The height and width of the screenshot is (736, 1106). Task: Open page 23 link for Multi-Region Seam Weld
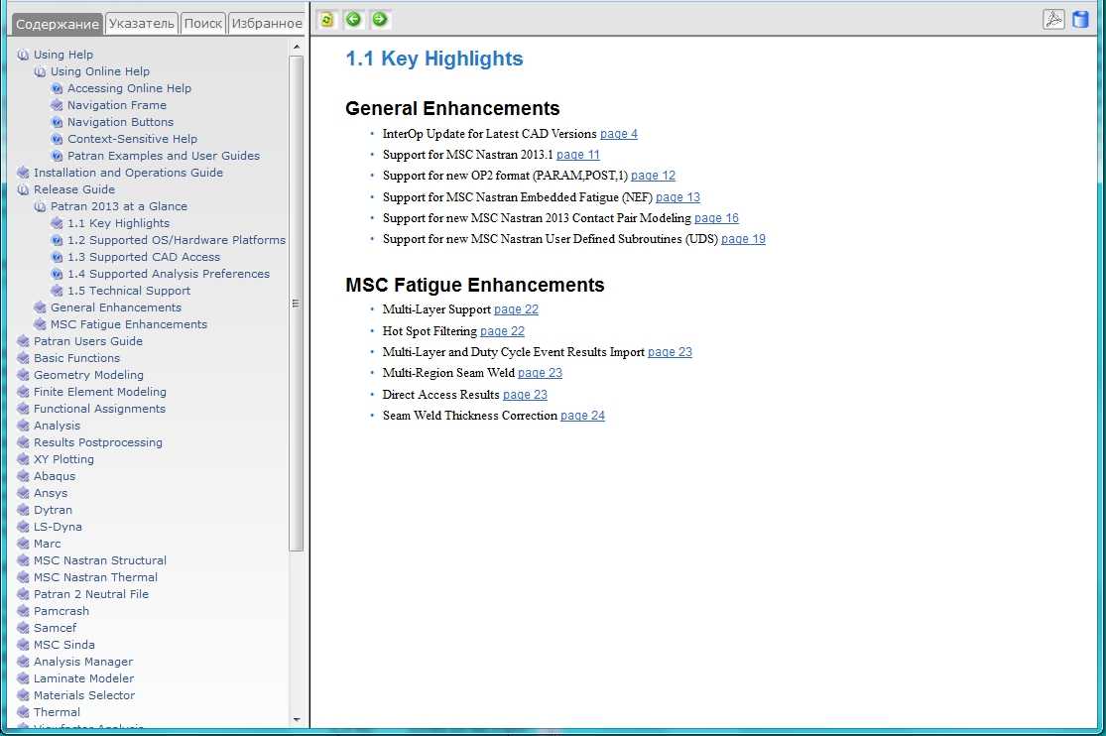[x=541, y=373]
